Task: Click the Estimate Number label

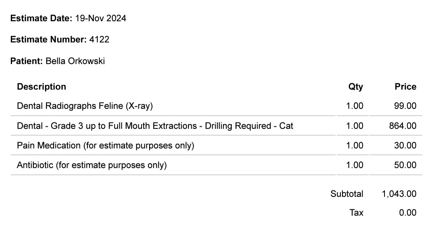Action: (48, 40)
